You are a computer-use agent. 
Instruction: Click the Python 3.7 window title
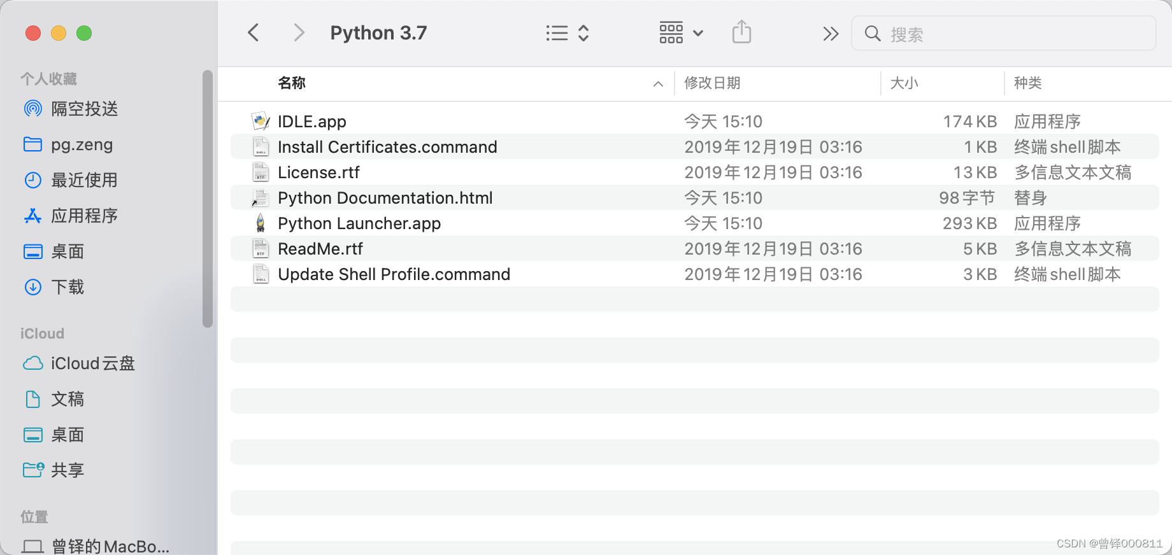[x=378, y=33]
